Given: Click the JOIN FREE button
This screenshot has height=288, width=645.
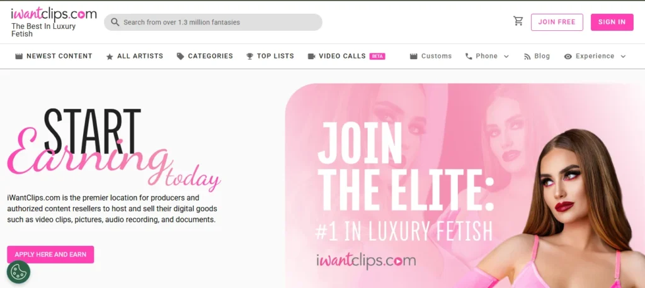Looking at the screenshot, I should click(557, 22).
